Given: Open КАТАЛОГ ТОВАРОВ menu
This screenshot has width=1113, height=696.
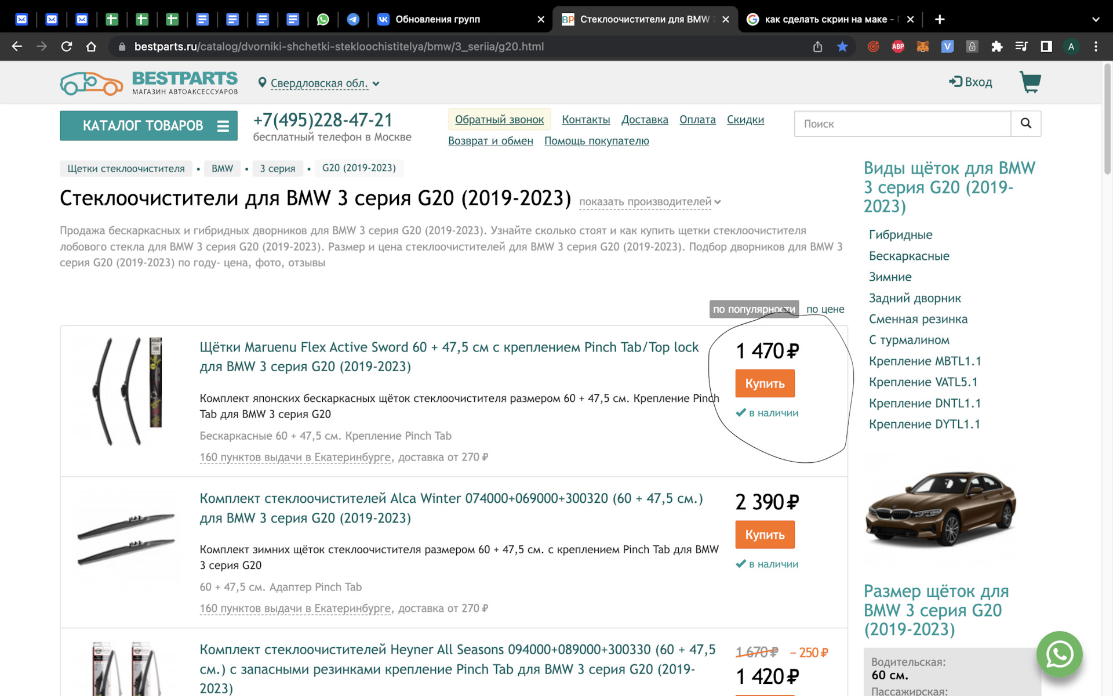Looking at the screenshot, I should click(x=148, y=125).
